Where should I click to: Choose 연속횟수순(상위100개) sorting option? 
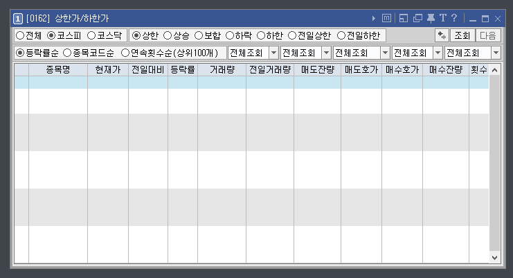click(x=170, y=53)
